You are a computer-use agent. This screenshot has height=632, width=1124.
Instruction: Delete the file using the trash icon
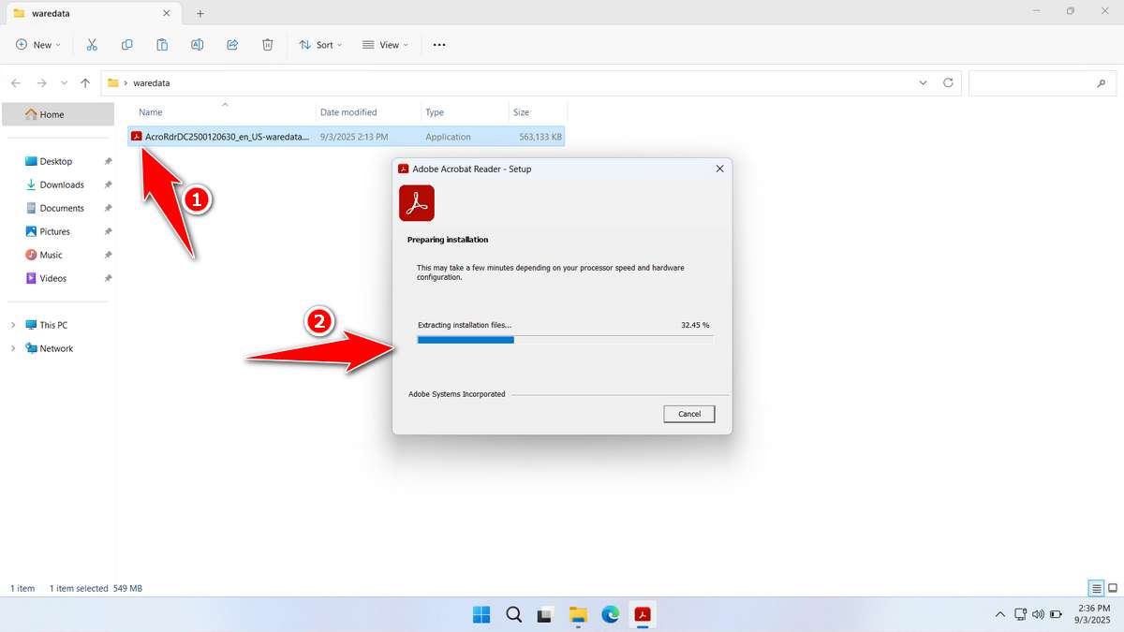(x=268, y=44)
